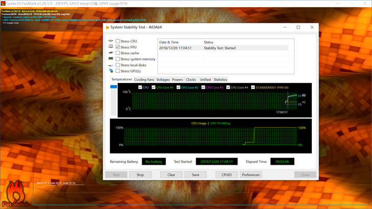The image size is (372, 209).
Task: Minimize the AIDA64 System Stability Test window
Action: [285, 27]
